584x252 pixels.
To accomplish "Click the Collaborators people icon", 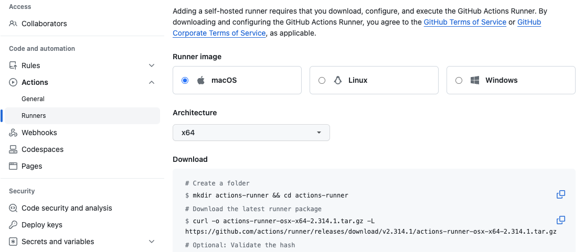I will coord(13,24).
